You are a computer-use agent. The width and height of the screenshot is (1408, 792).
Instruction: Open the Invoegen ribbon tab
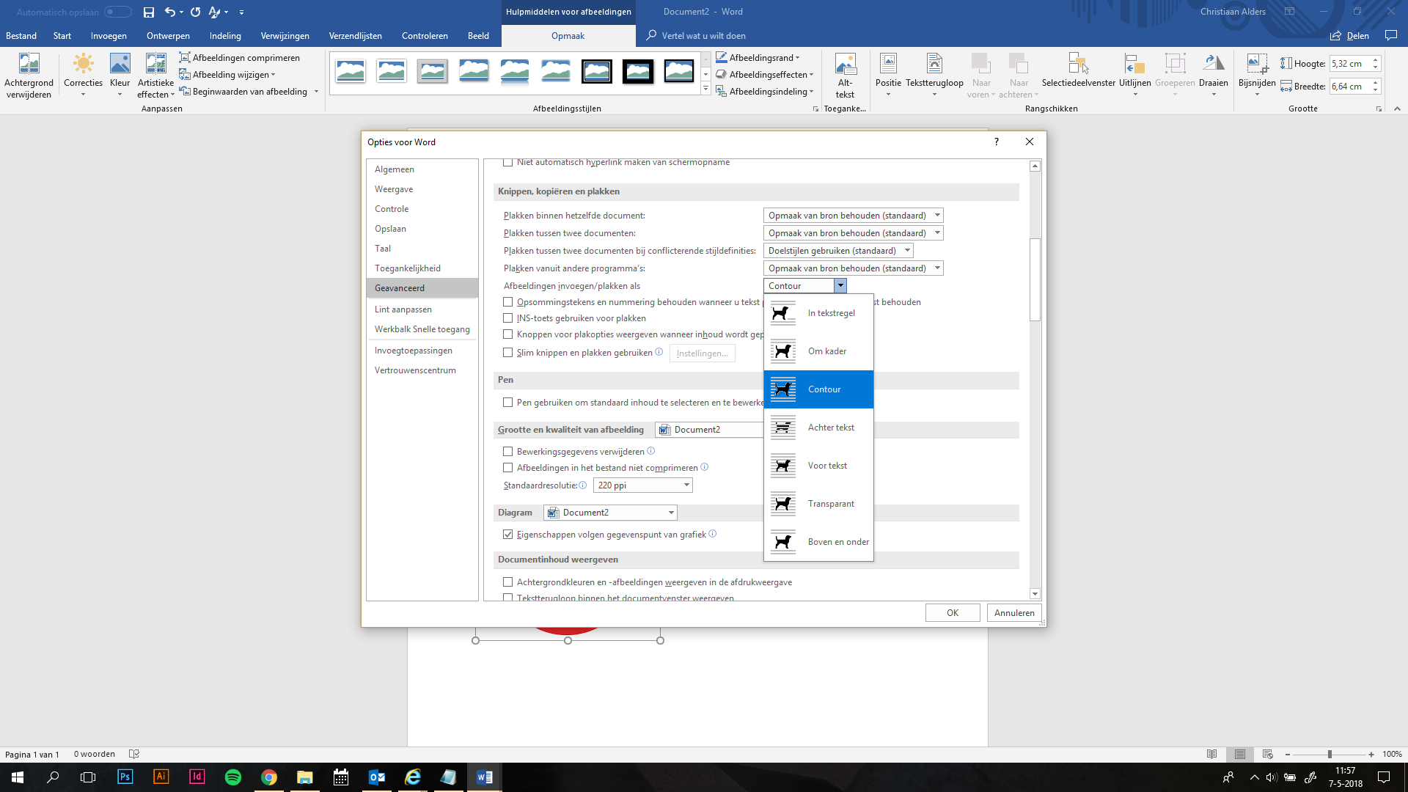(x=109, y=36)
